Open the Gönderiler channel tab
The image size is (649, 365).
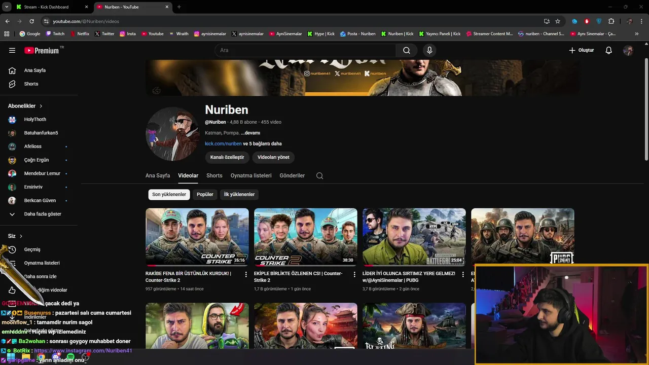(292, 175)
